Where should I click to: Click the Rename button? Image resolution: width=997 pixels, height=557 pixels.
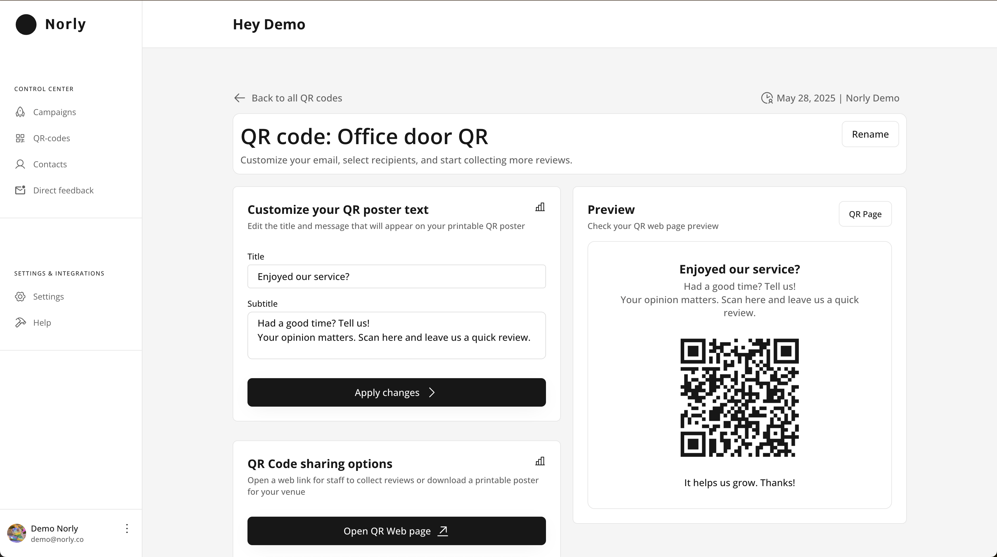point(870,134)
